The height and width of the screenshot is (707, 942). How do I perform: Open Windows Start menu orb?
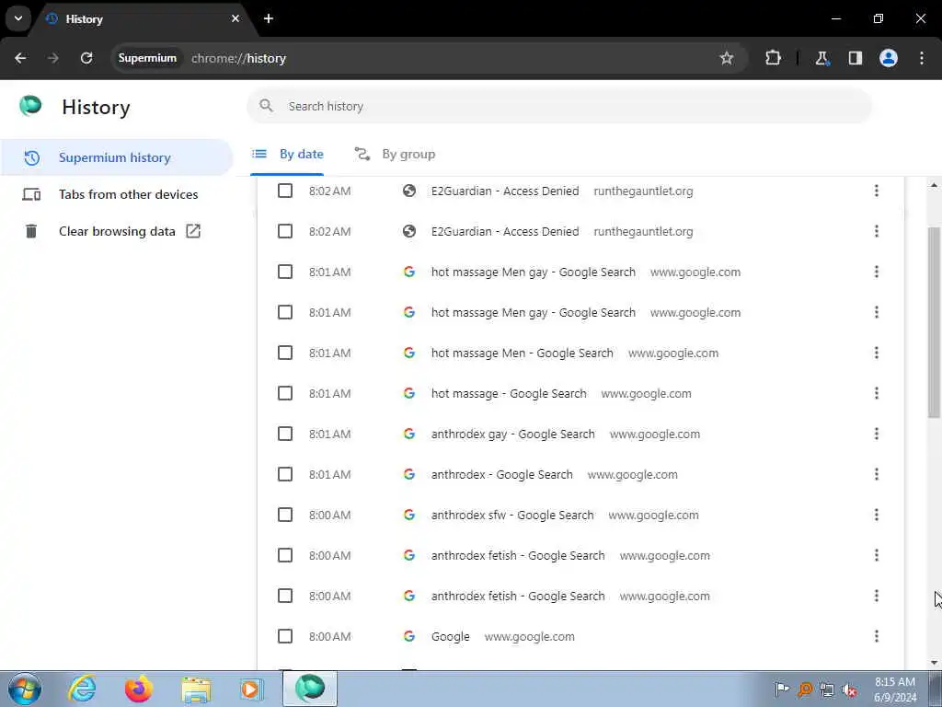coord(25,689)
